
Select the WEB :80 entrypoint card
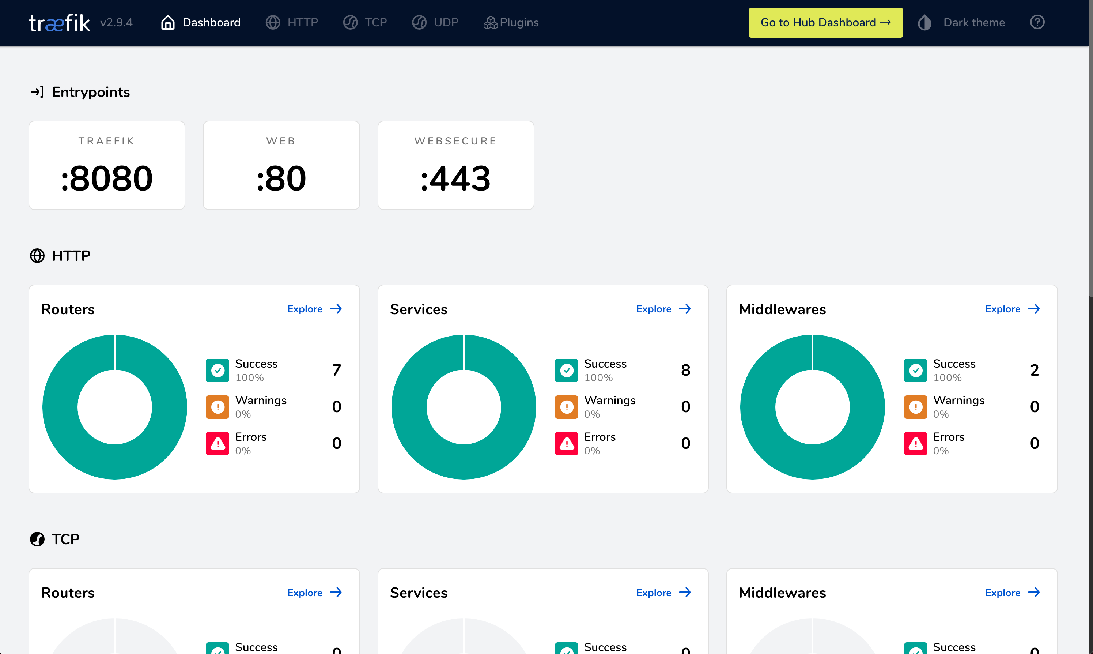click(x=281, y=165)
